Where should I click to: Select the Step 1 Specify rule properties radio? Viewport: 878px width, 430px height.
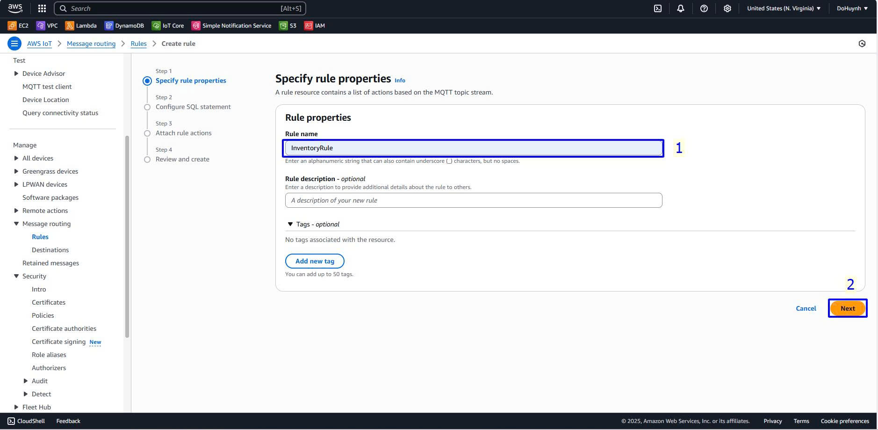click(147, 81)
